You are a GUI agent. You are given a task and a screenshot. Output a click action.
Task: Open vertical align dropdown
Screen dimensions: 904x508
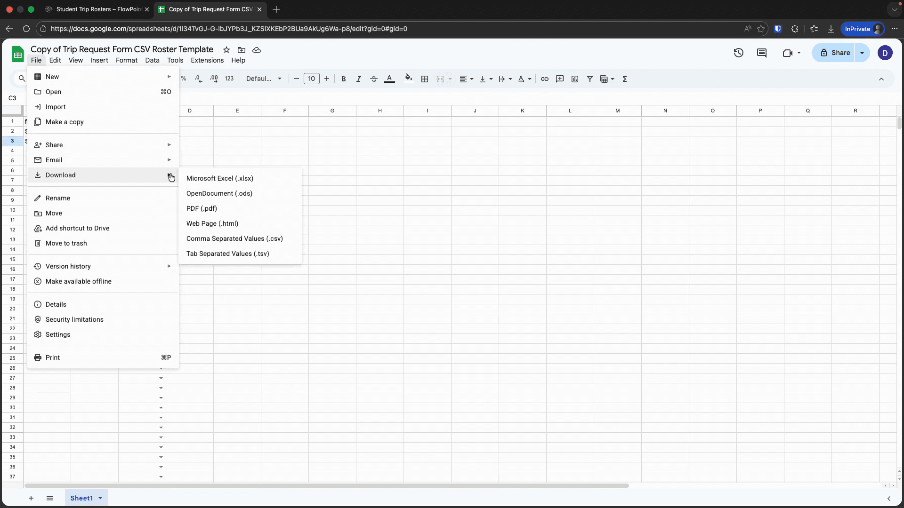pos(485,79)
